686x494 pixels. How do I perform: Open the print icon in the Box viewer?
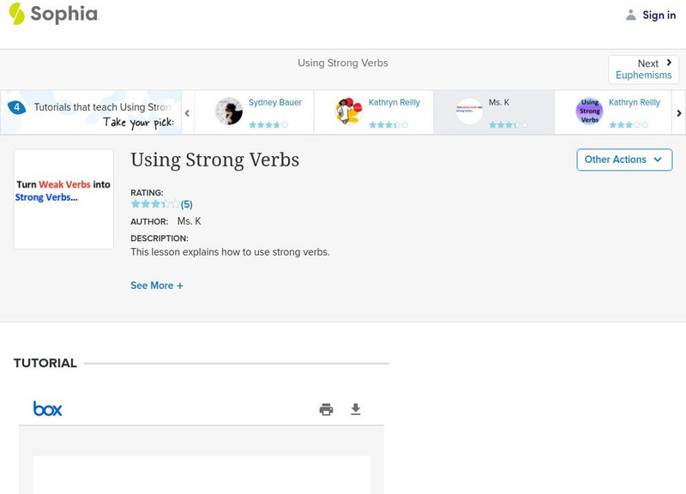click(x=325, y=409)
